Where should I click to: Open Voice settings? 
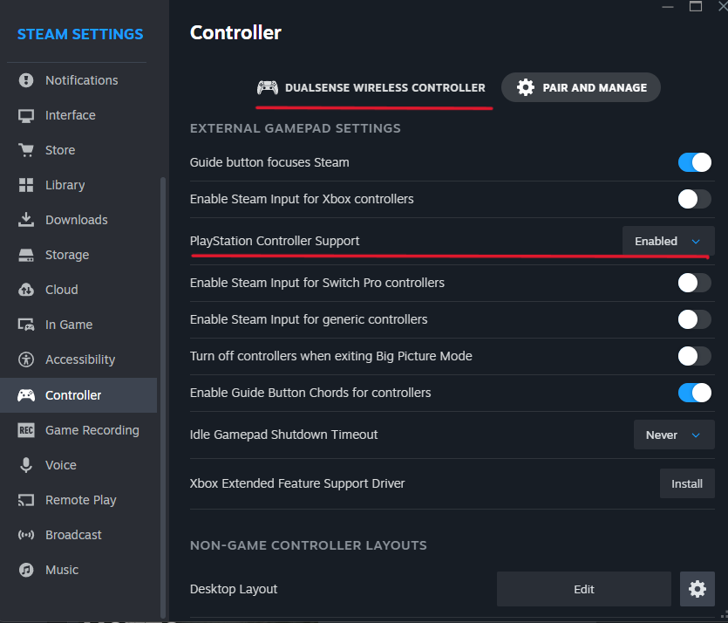pyautogui.click(x=78, y=465)
